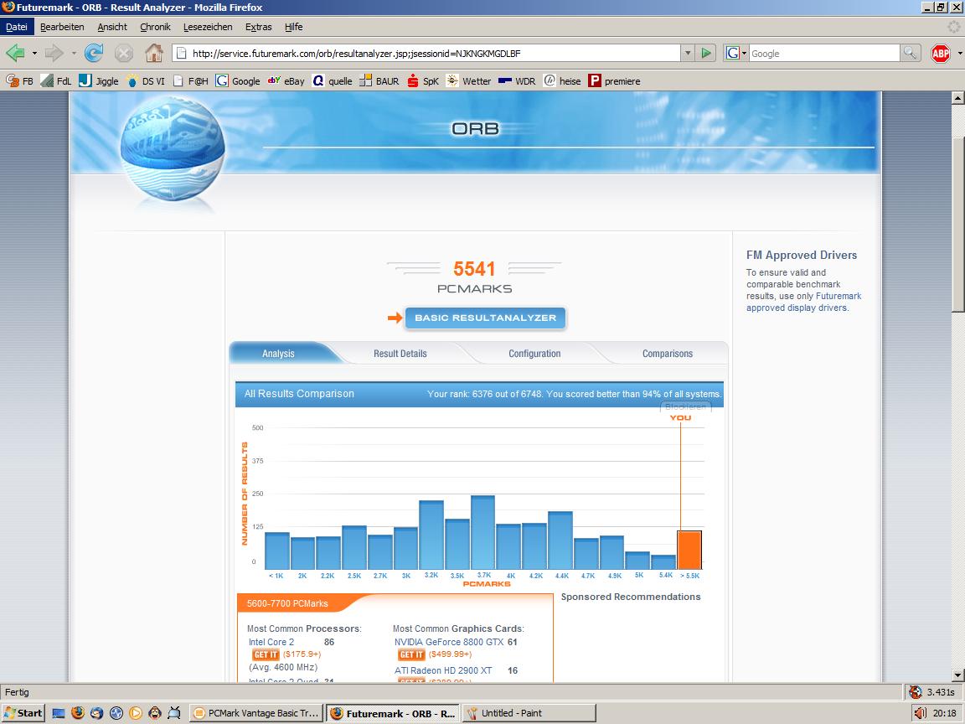The height and width of the screenshot is (724, 965).
Task: Click the 5541 PCMarks score text
Action: coord(474,269)
